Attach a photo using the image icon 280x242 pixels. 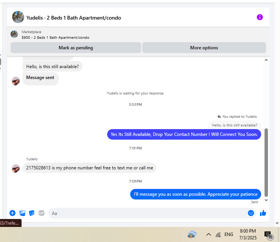click(x=22, y=213)
